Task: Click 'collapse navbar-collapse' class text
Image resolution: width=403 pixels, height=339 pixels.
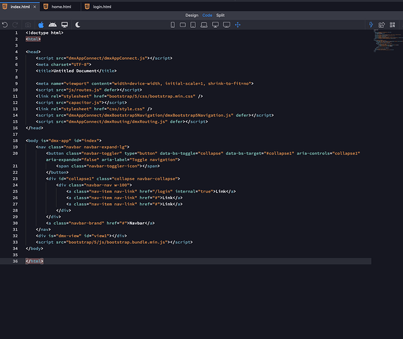Action: (x=145, y=178)
